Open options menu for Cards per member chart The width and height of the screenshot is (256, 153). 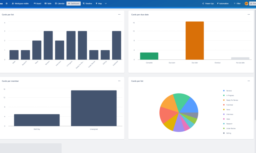pos(119,81)
